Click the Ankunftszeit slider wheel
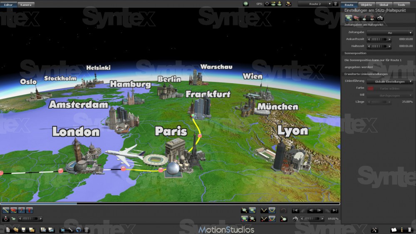Viewport: 416px width, 234px height. [379, 39]
